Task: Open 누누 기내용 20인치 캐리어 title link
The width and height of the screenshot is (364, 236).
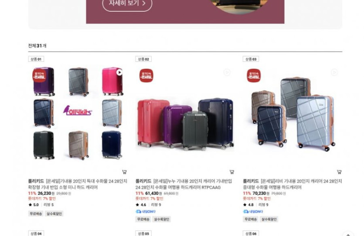Action: point(184,184)
